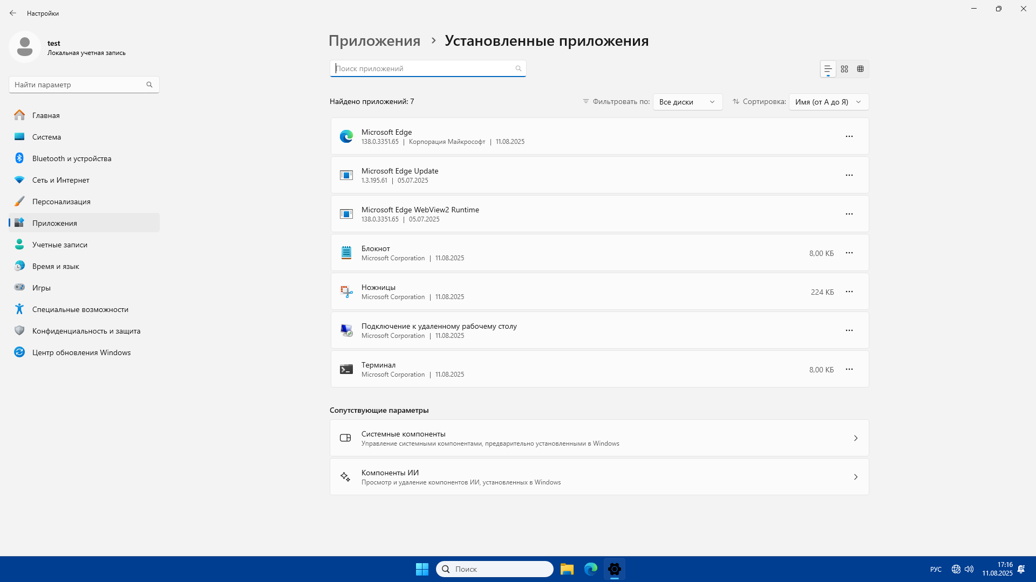
Task: Open the Windows Start menu
Action: pyautogui.click(x=422, y=569)
